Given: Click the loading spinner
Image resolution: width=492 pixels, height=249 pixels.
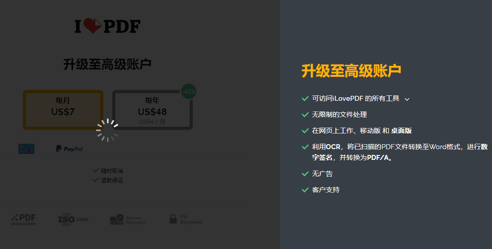Looking at the screenshot, I should point(107,130).
